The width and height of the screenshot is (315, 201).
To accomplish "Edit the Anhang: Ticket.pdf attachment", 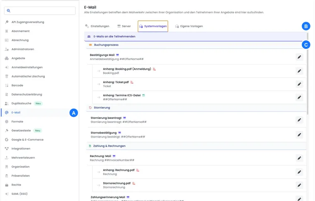I will click(x=299, y=84).
